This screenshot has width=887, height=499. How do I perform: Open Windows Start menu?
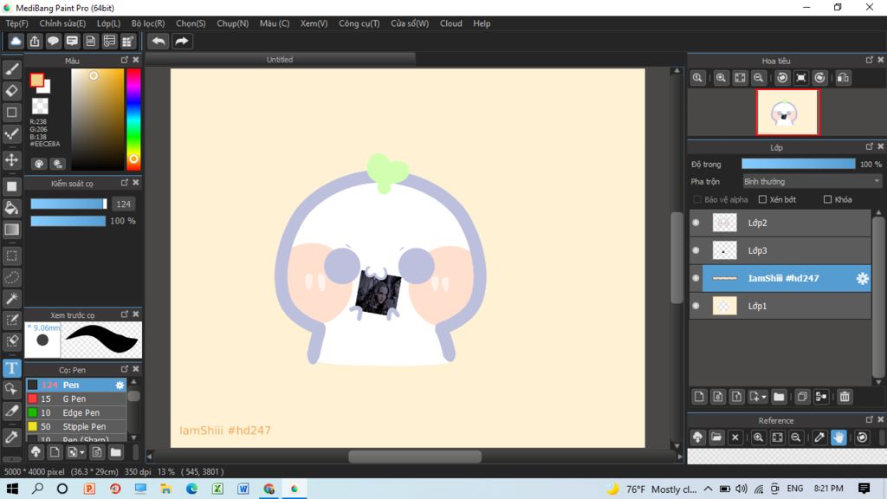click(x=12, y=489)
